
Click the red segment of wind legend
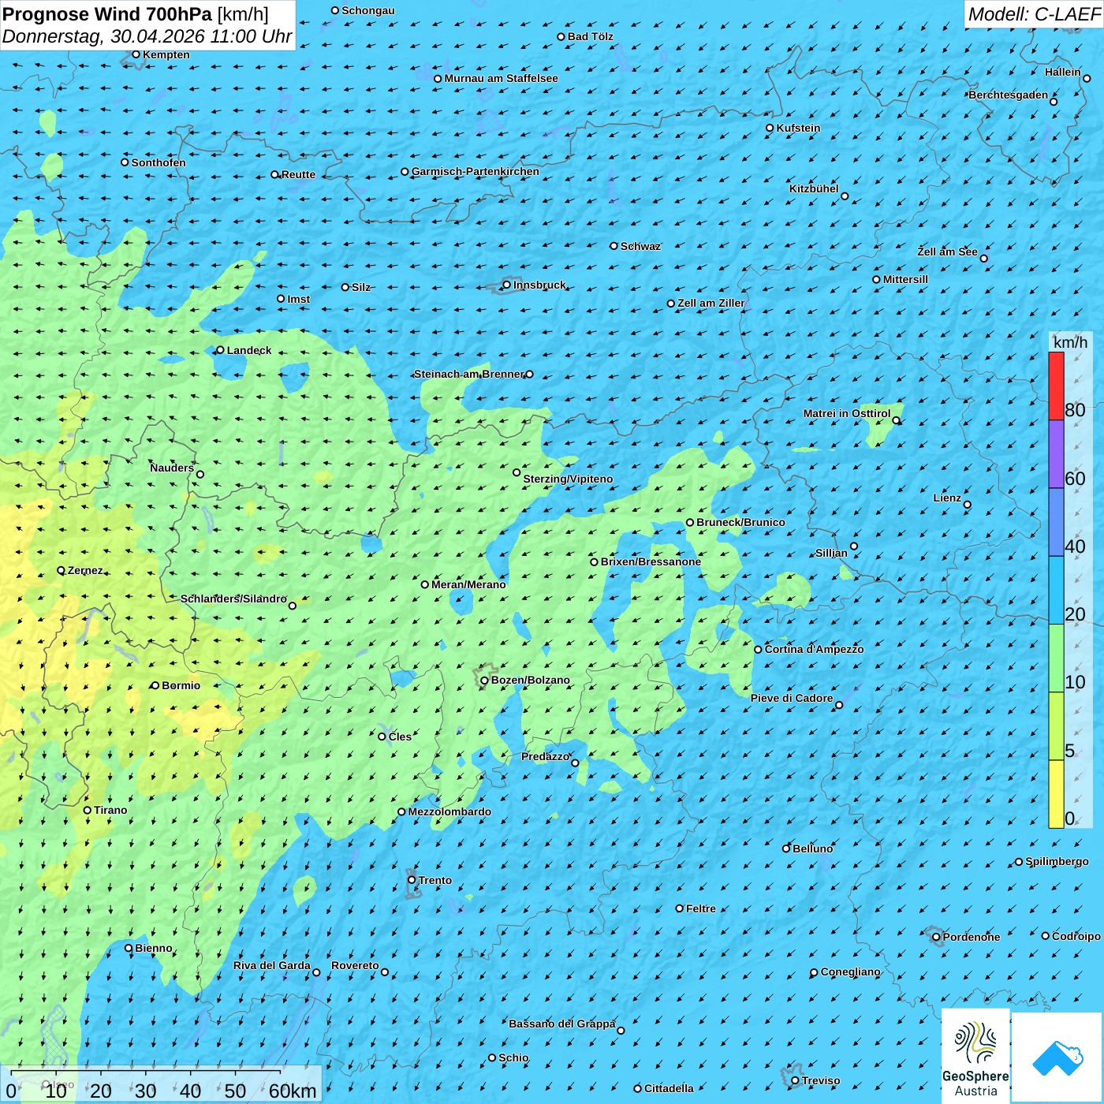[1056, 386]
